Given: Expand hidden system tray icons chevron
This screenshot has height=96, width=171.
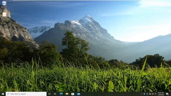Looking at the screenshot, I should 141,94.
